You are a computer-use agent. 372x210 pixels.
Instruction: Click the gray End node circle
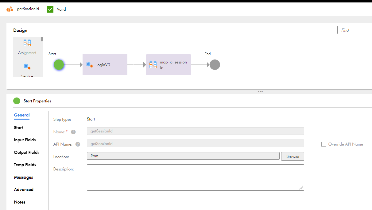pyautogui.click(x=215, y=65)
